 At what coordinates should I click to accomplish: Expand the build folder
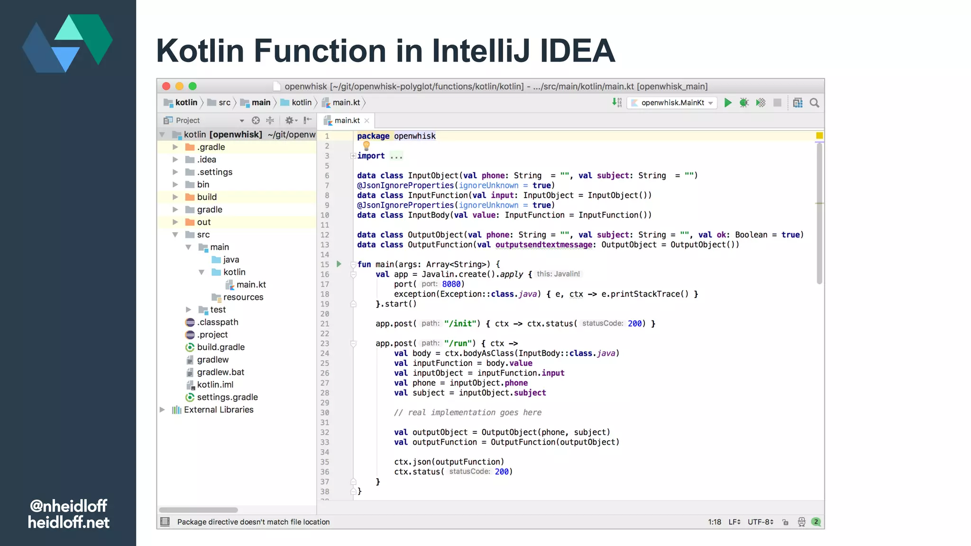[x=175, y=197]
